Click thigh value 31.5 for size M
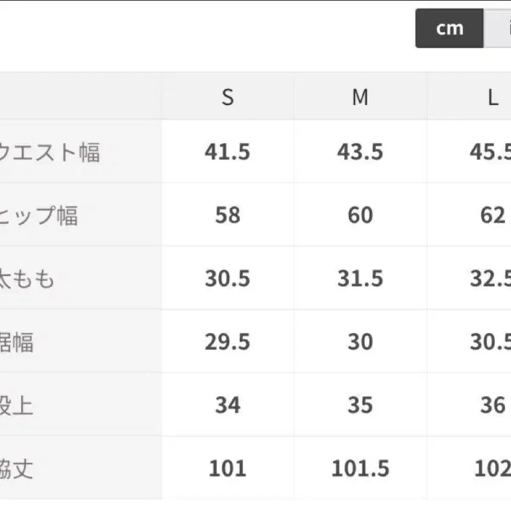 [360, 279]
